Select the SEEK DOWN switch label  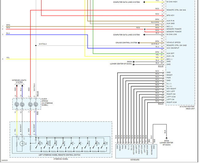pyautogui.click(x=49, y=143)
